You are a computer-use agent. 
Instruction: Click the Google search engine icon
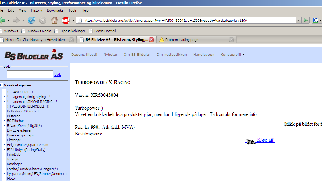pos(316,20)
